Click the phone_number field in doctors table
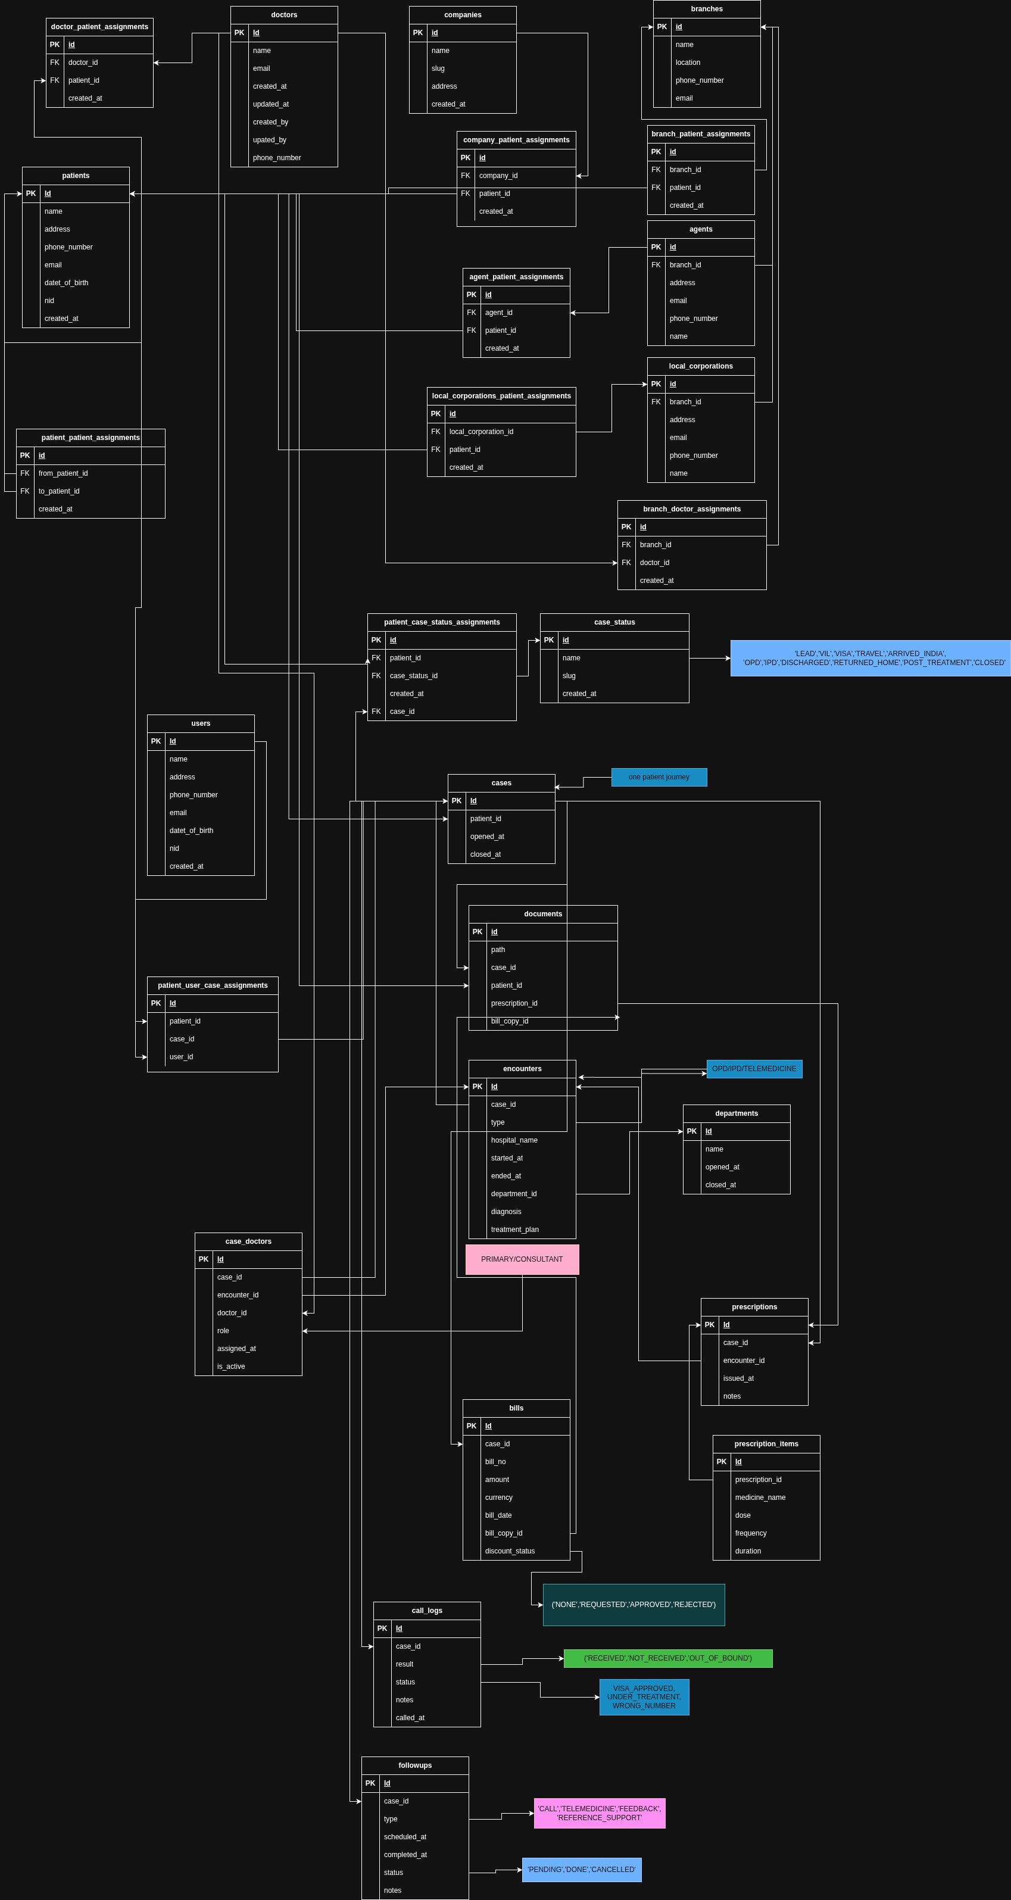1011x1900 pixels. click(276, 158)
